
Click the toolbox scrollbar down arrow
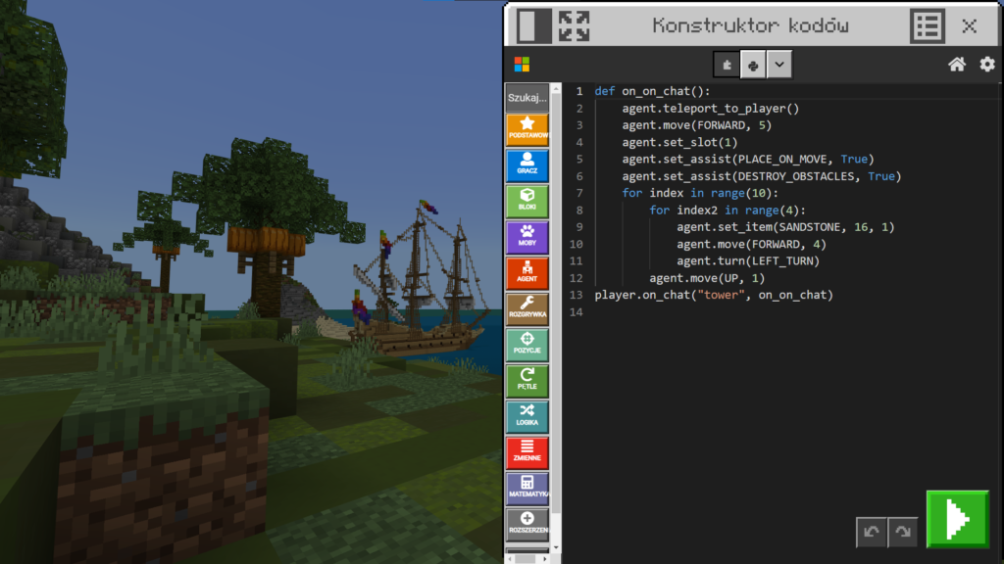click(556, 547)
